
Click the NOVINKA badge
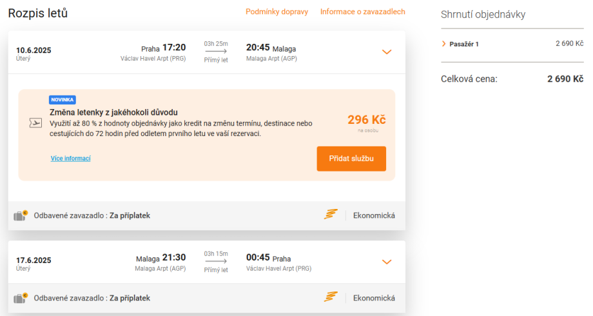[x=63, y=100]
